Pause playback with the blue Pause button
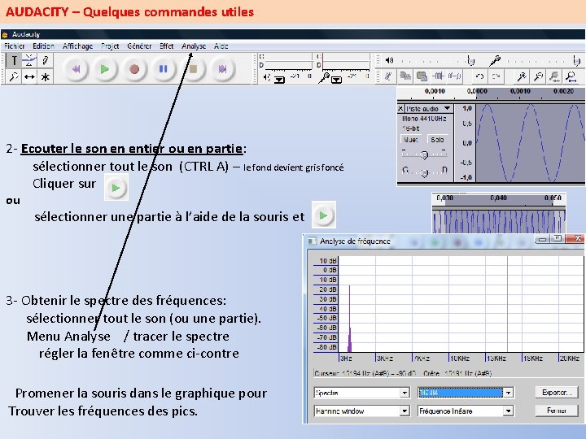 click(x=164, y=69)
